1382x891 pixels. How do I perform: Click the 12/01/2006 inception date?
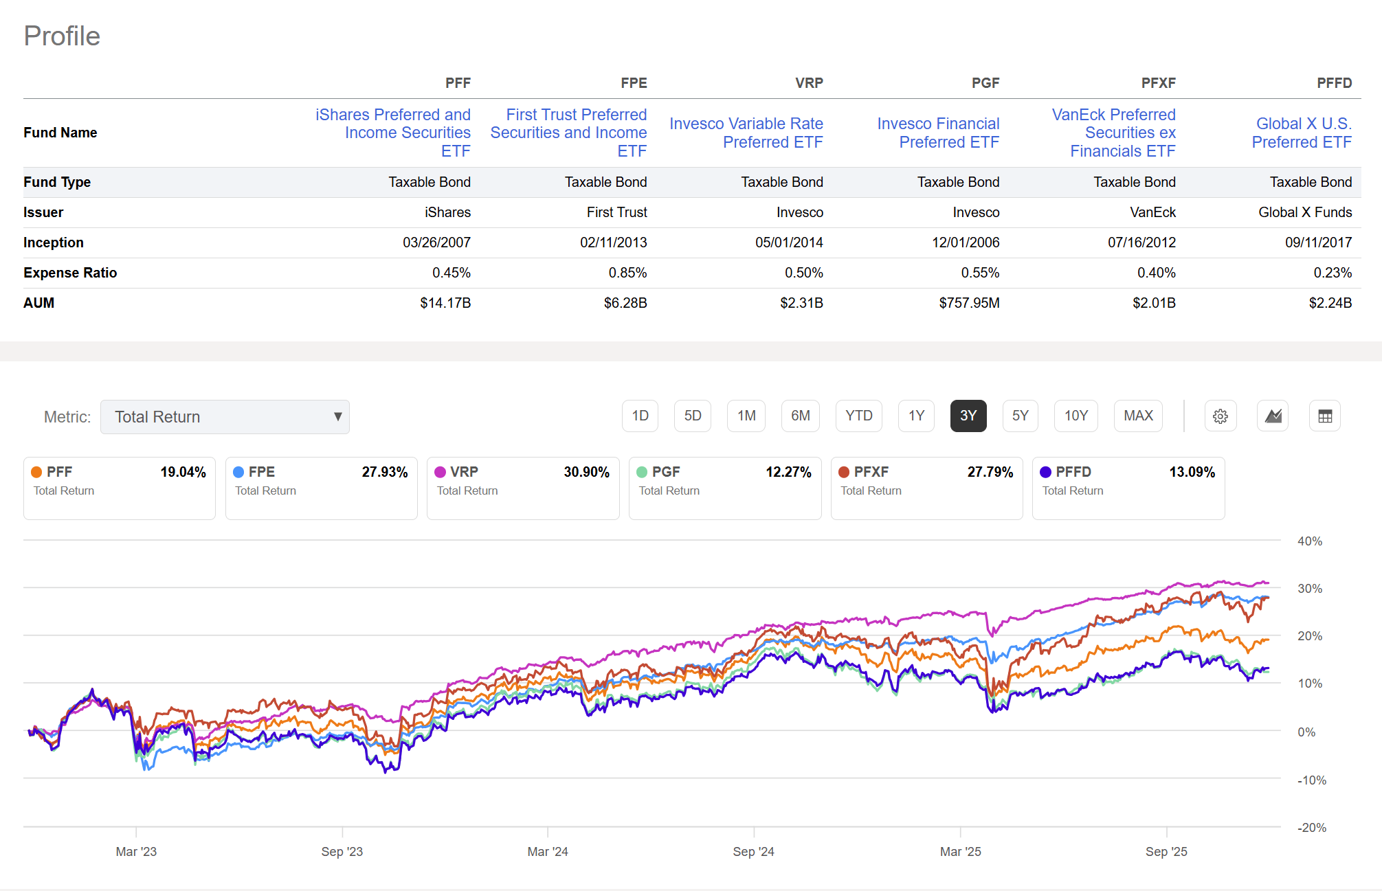[966, 243]
